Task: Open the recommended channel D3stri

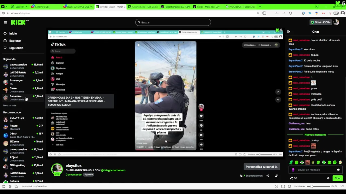Action: click(23, 135)
